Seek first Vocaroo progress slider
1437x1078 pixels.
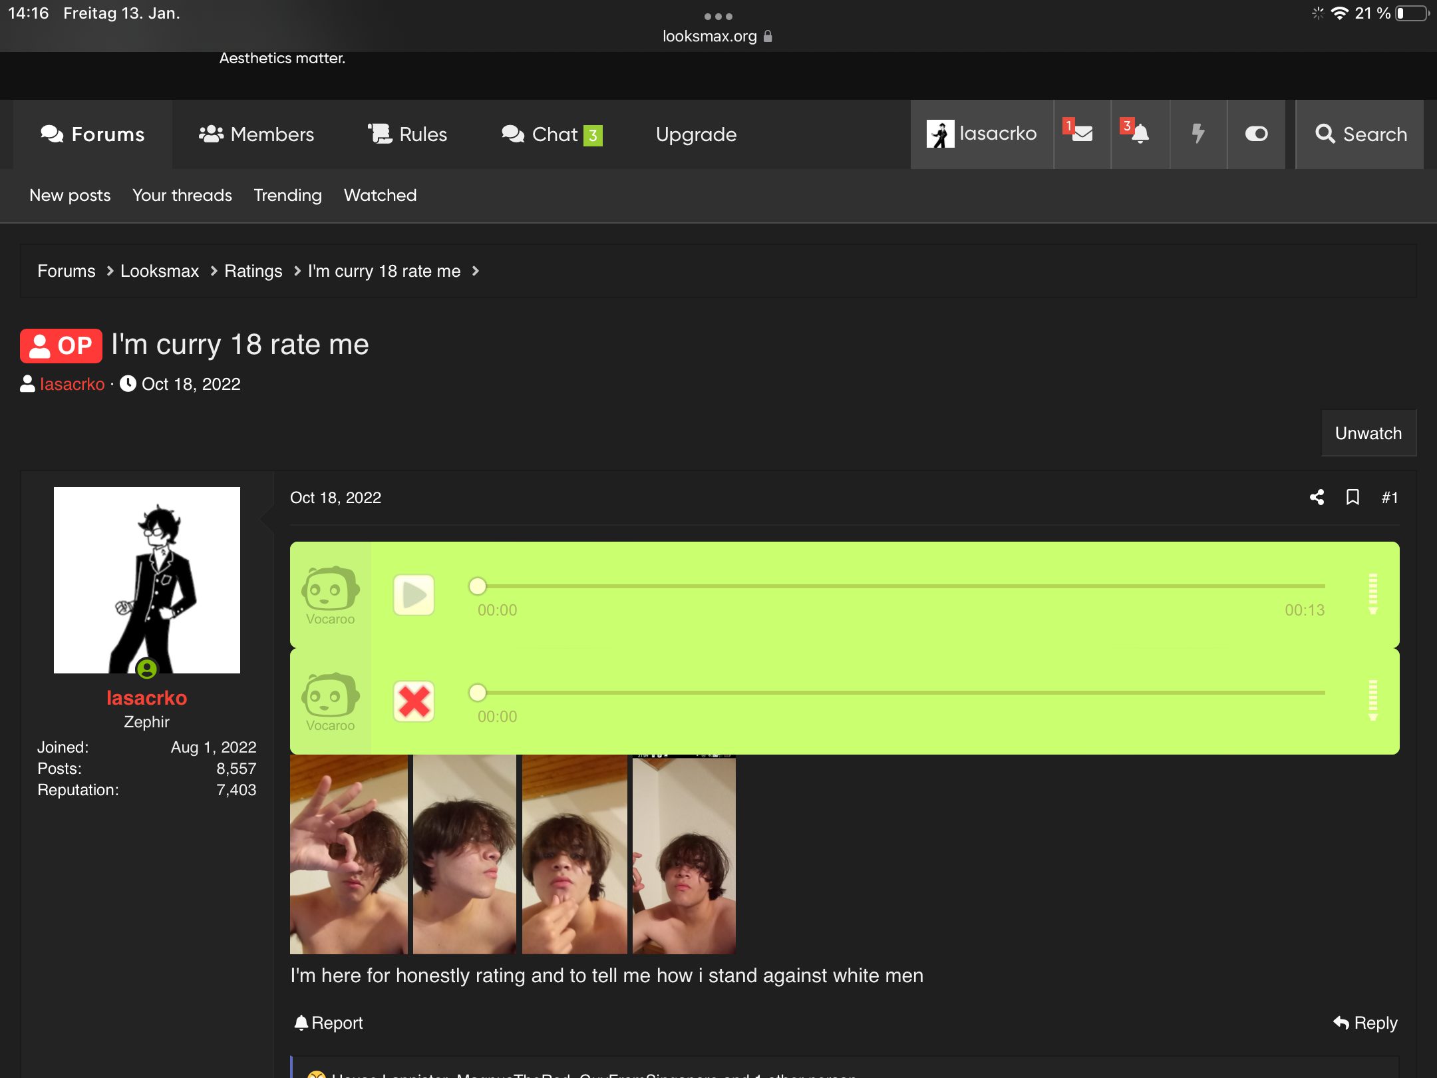tap(901, 586)
